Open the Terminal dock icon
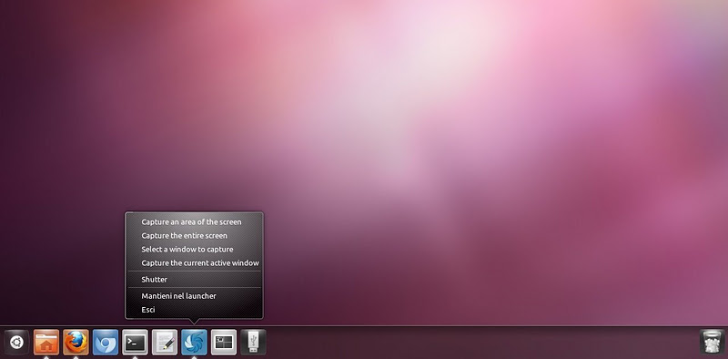 coord(135,343)
